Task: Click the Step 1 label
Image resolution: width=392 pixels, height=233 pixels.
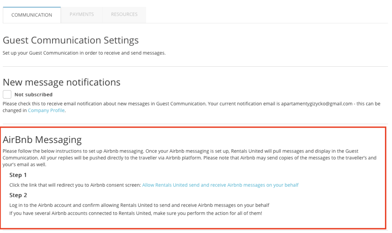Action: [x=18, y=175]
